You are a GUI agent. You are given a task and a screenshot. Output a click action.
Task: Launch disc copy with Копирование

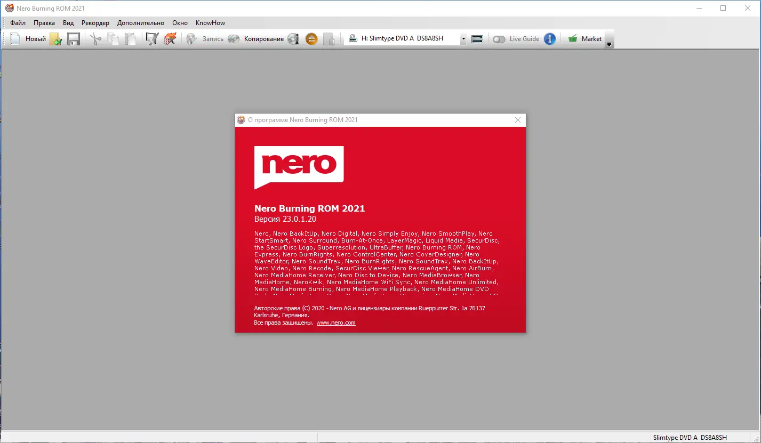[255, 39]
